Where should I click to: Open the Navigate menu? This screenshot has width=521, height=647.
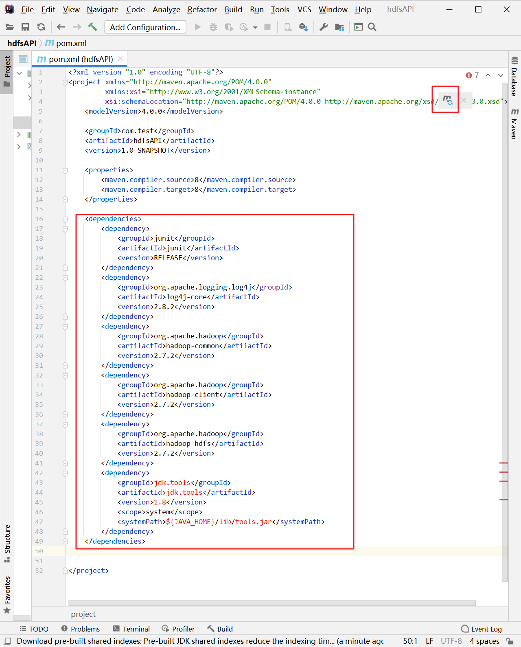[103, 9]
